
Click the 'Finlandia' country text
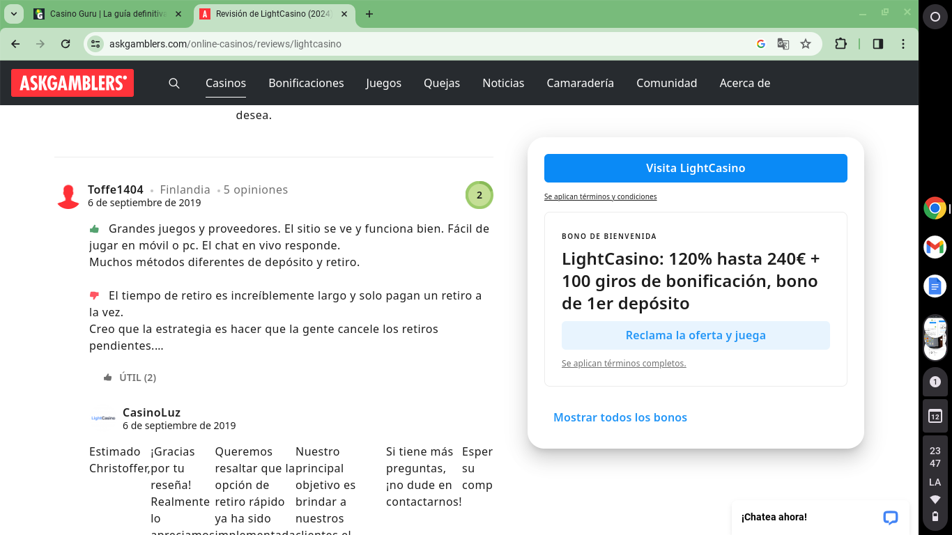[x=185, y=189]
